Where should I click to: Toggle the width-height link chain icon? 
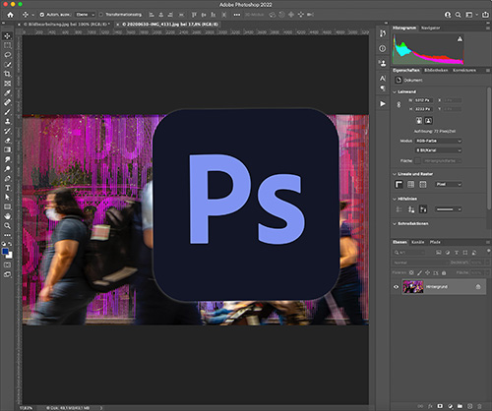(x=399, y=104)
